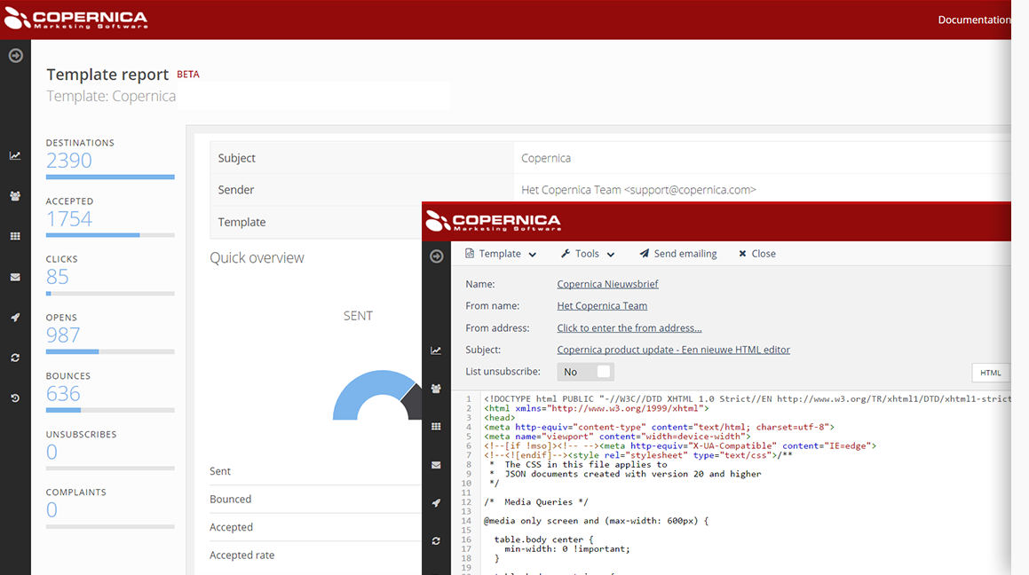Click the Bounced row in Quick overview
1029x575 pixels.
coord(316,499)
